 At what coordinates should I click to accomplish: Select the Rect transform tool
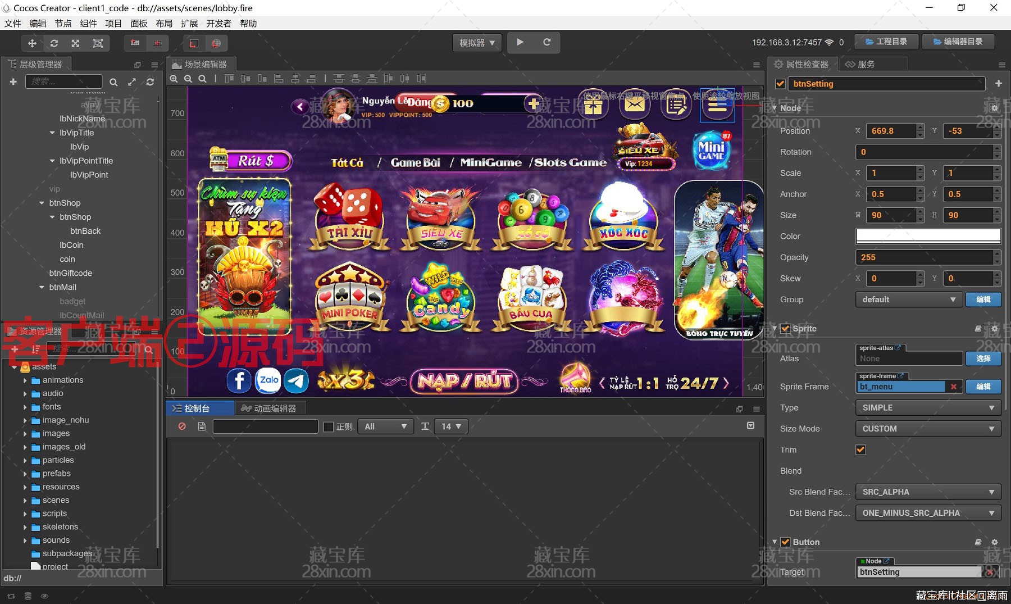coord(98,43)
